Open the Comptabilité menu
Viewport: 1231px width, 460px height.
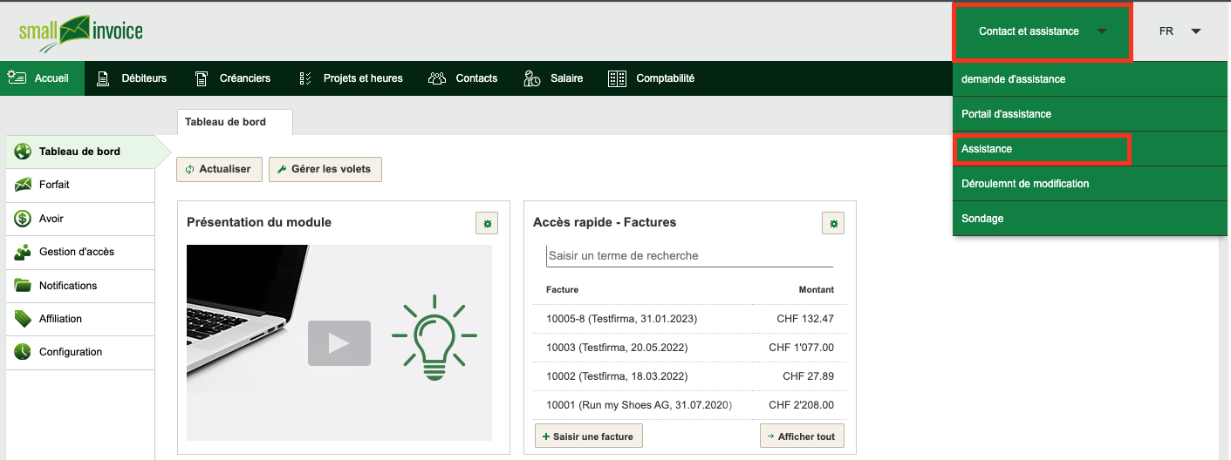point(652,78)
